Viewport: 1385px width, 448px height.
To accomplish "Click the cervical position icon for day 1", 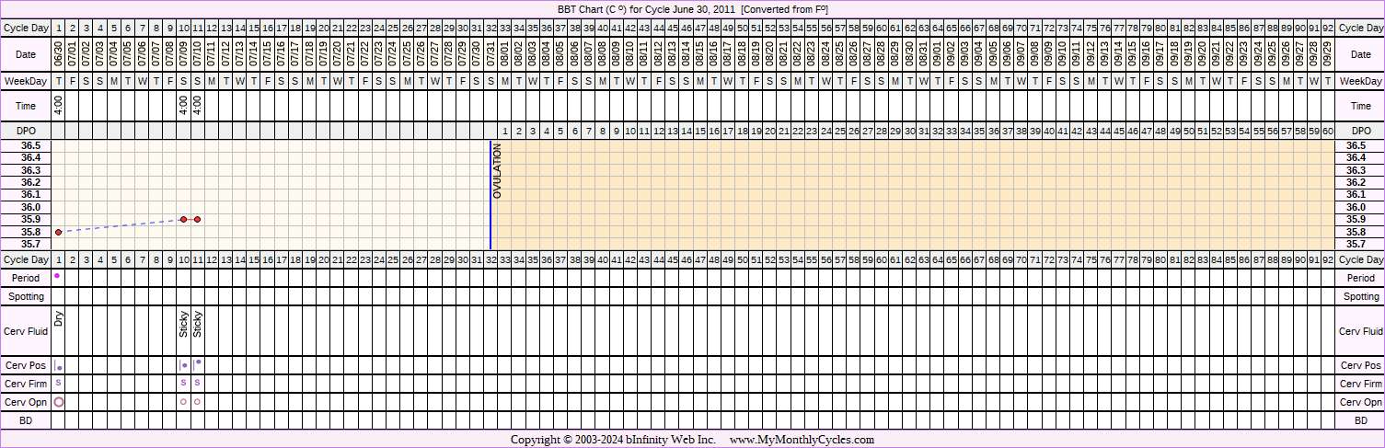I will click(58, 366).
